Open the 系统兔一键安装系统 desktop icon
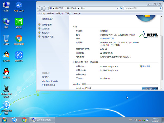 pyautogui.click(x=6, y=91)
